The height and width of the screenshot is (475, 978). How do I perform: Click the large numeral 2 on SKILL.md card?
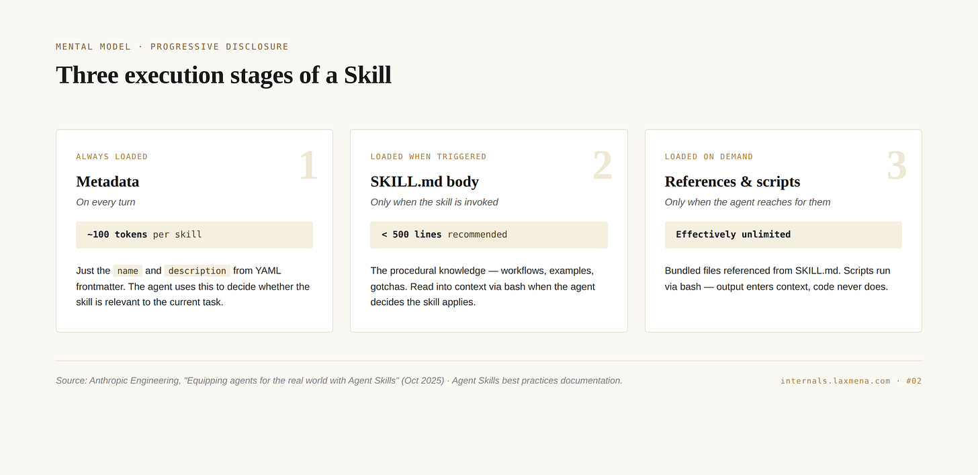[x=603, y=166]
